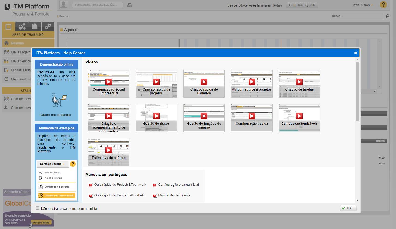
Task: Click the first Criar um novo shortcut
Action: (17, 99)
